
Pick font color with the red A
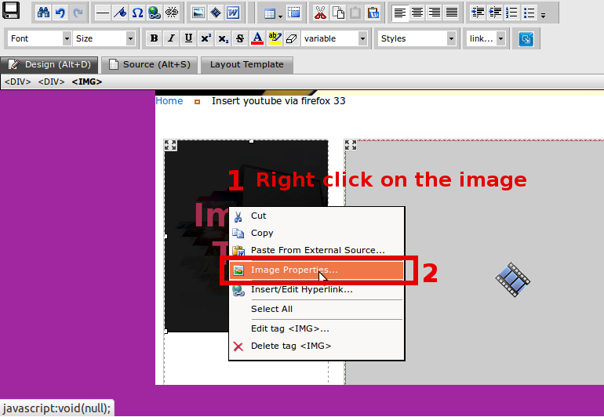tap(257, 38)
